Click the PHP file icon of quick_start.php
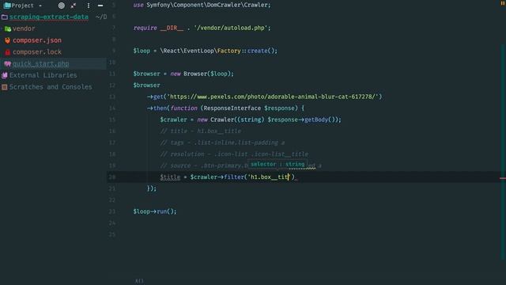506x285 pixels. (x=7, y=63)
